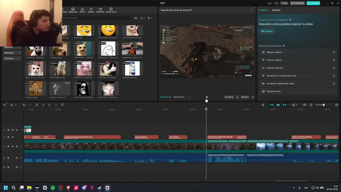341x192 pixels.
Task: Adjust the timeline zoom slider
Action: tap(324, 105)
